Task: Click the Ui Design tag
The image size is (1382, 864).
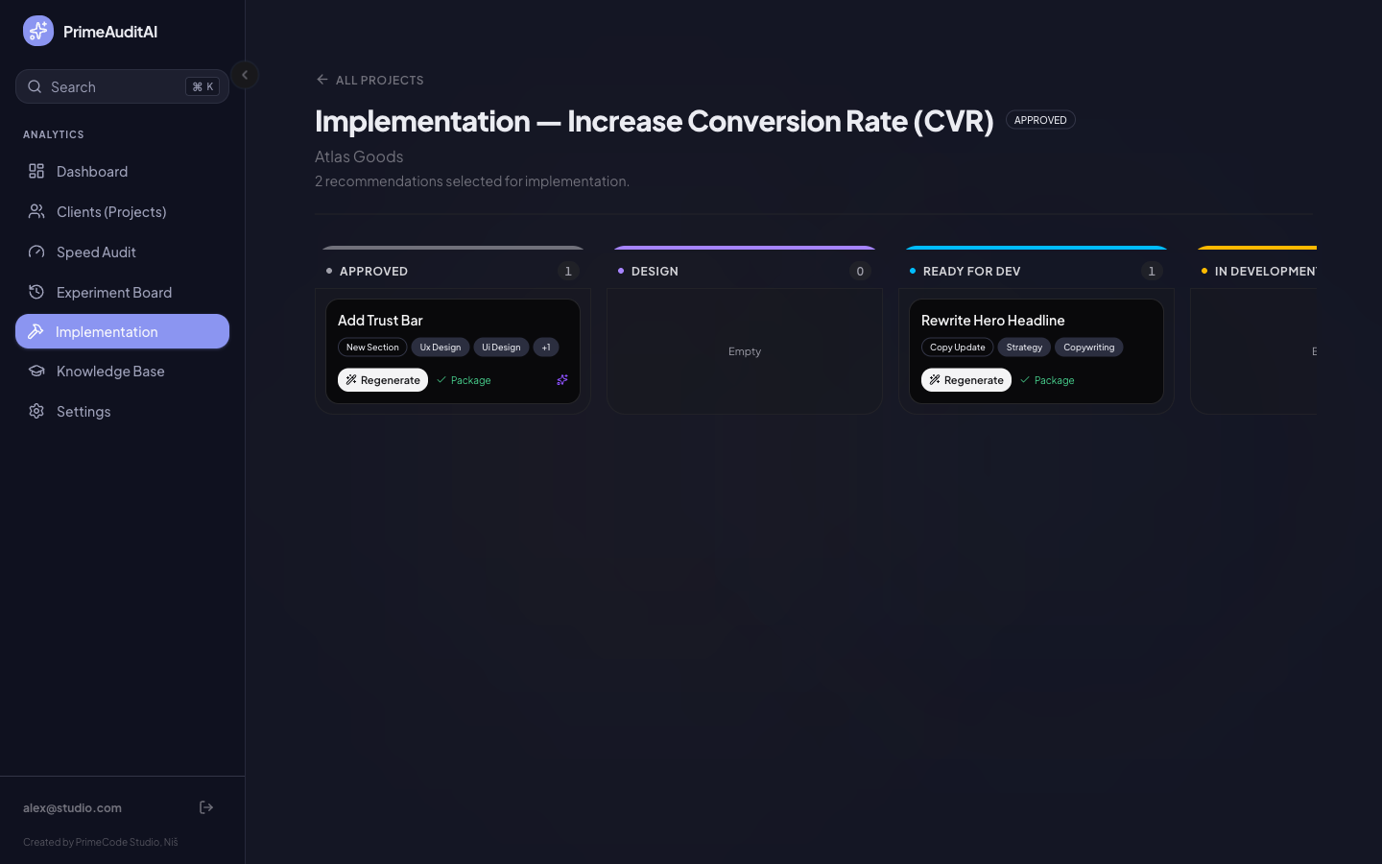Action: (x=501, y=348)
